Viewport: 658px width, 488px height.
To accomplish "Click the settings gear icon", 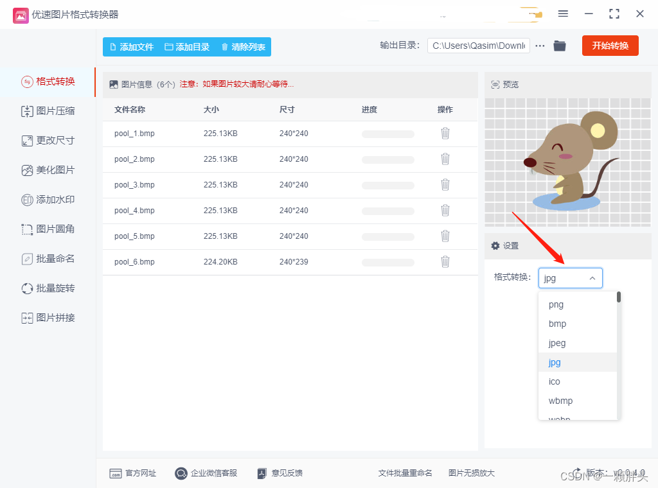I will coord(495,246).
